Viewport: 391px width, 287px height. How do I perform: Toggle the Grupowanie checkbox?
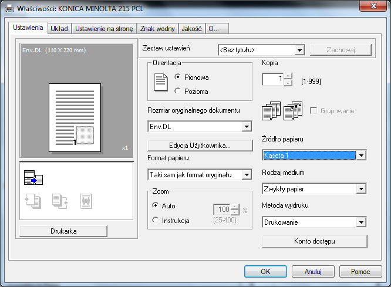click(314, 110)
